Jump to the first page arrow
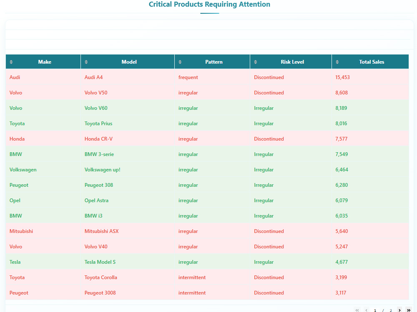The image size is (417, 312). (357, 310)
